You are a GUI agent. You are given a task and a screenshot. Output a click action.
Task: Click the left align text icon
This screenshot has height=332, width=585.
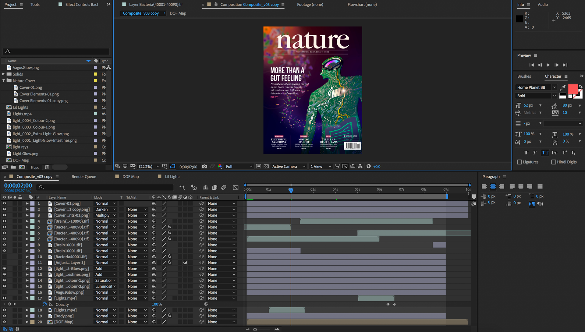pos(484,187)
